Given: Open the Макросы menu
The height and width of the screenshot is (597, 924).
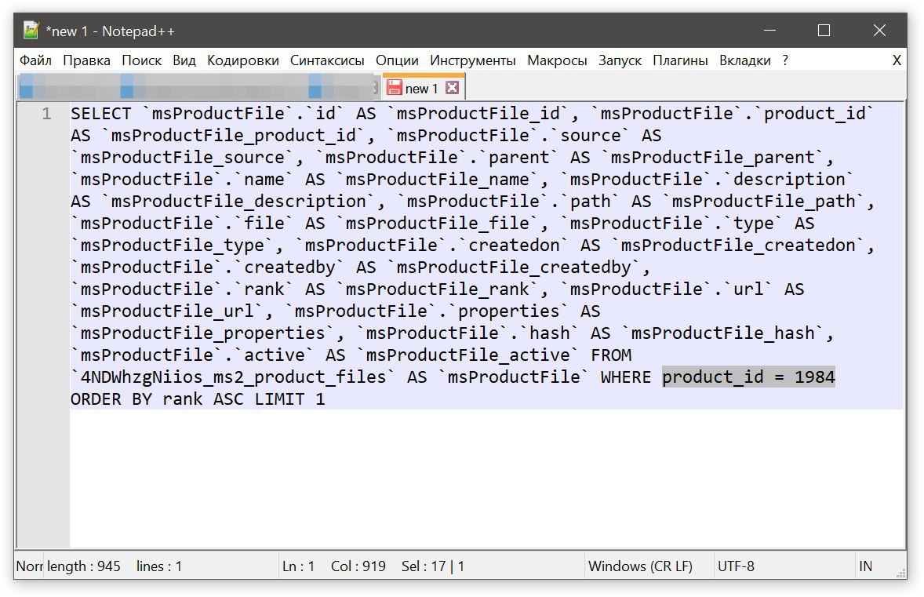Looking at the screenshot, I should (x=557, y=60).
